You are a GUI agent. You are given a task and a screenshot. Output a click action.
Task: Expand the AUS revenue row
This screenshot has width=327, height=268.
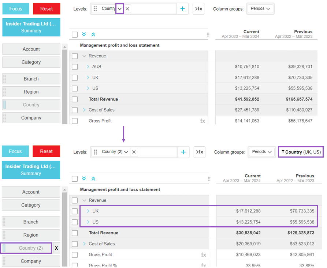(x=88, y=67)
